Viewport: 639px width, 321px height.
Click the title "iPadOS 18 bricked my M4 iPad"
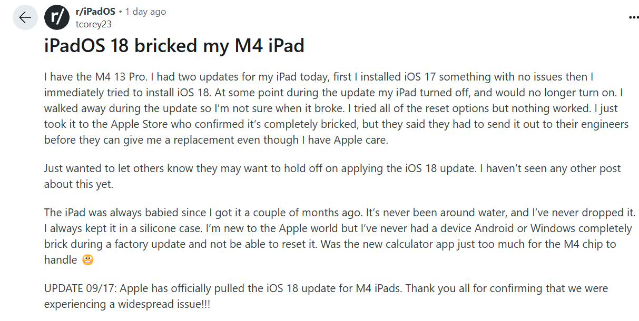coord(174,46)
